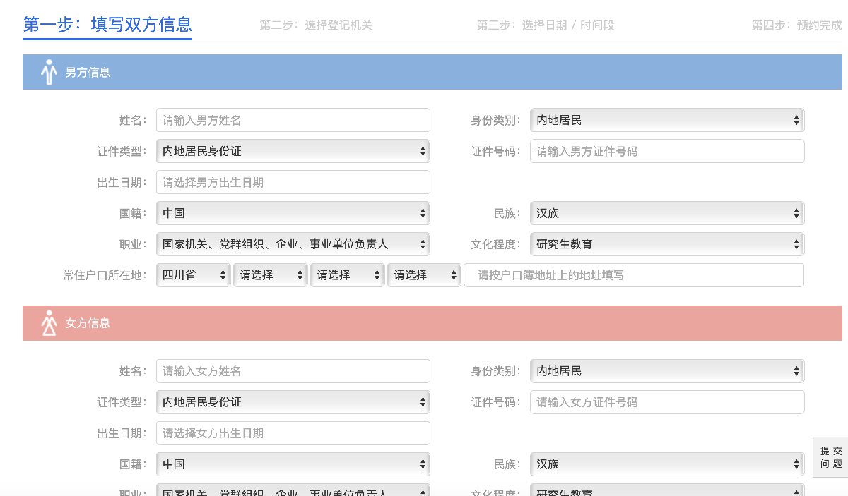The height and width of the screenshot is (496, 848).
Task: Click the 请输入男方姓名 name field
Action: click(293, 120)
